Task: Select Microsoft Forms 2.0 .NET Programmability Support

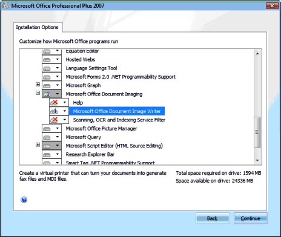Action: [x=121, y=77]
